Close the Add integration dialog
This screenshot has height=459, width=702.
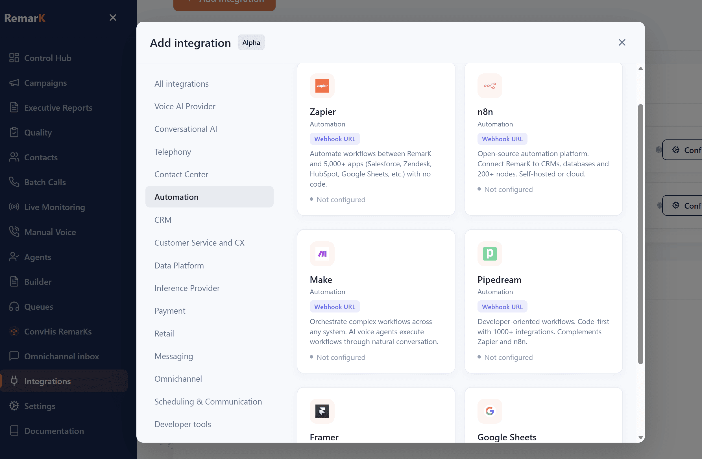tap(622, 42)
